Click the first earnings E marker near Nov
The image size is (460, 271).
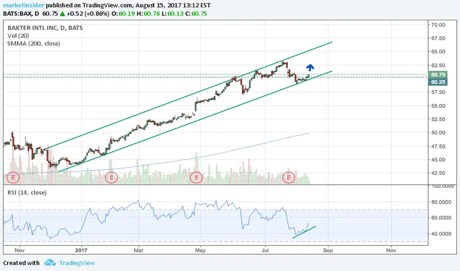[13, 177]
